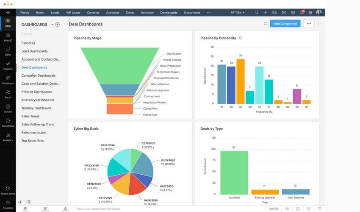Open Favorites star in the sidebar
Screen dimensions: 360x212
tap(8, 205)
